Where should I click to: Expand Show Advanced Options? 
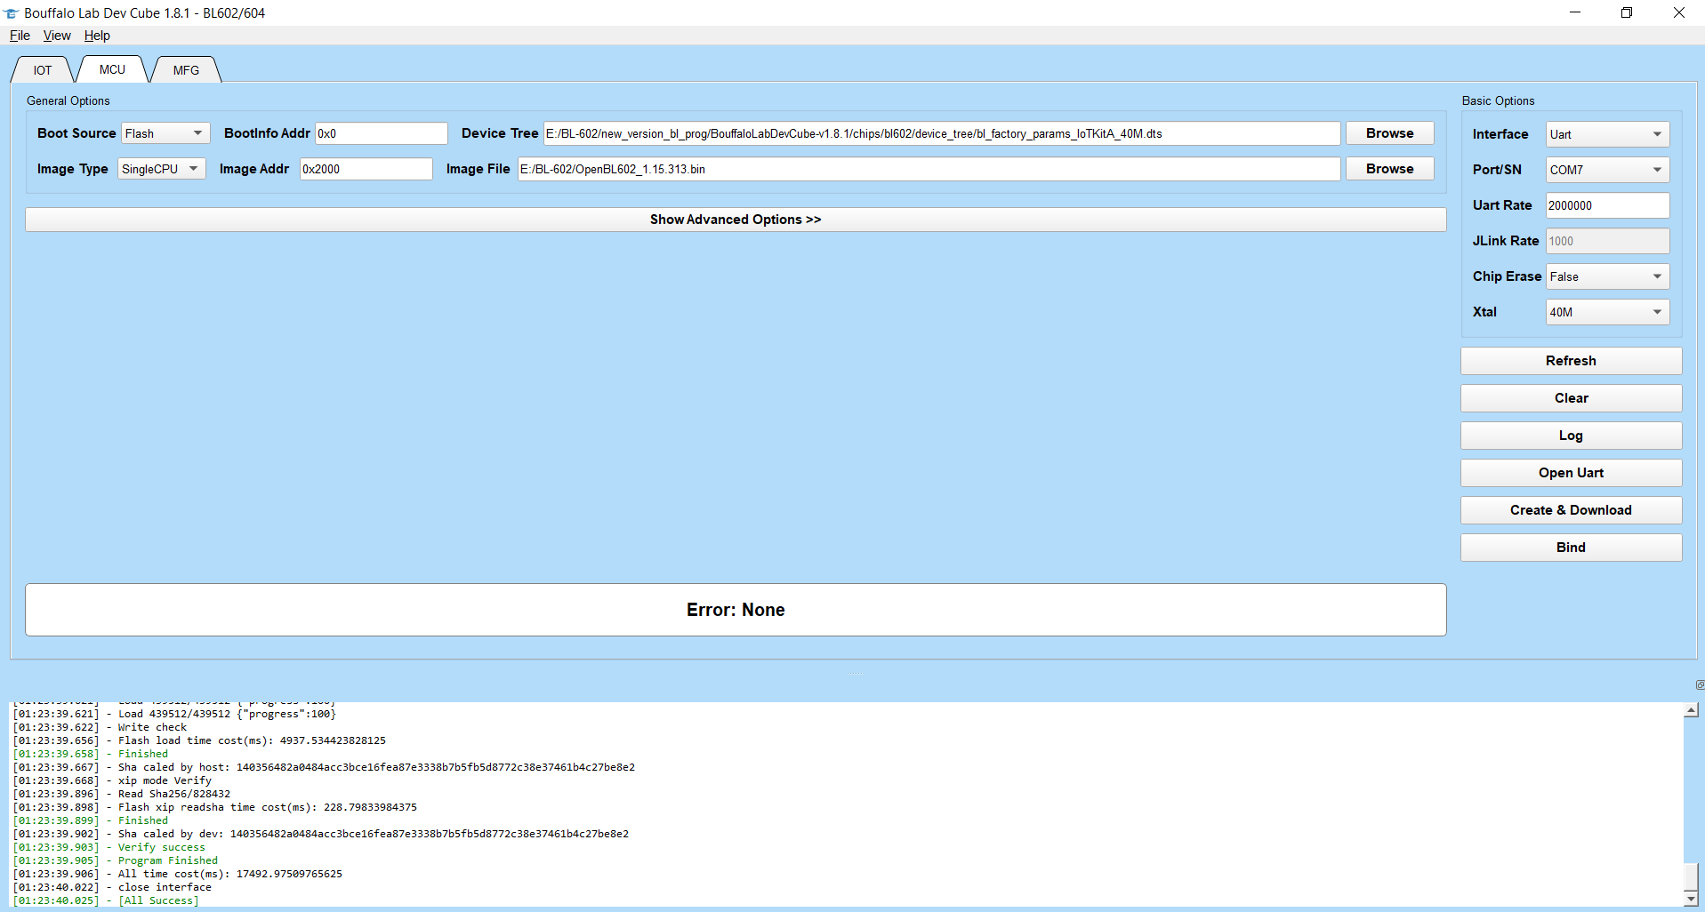point(736,220)
